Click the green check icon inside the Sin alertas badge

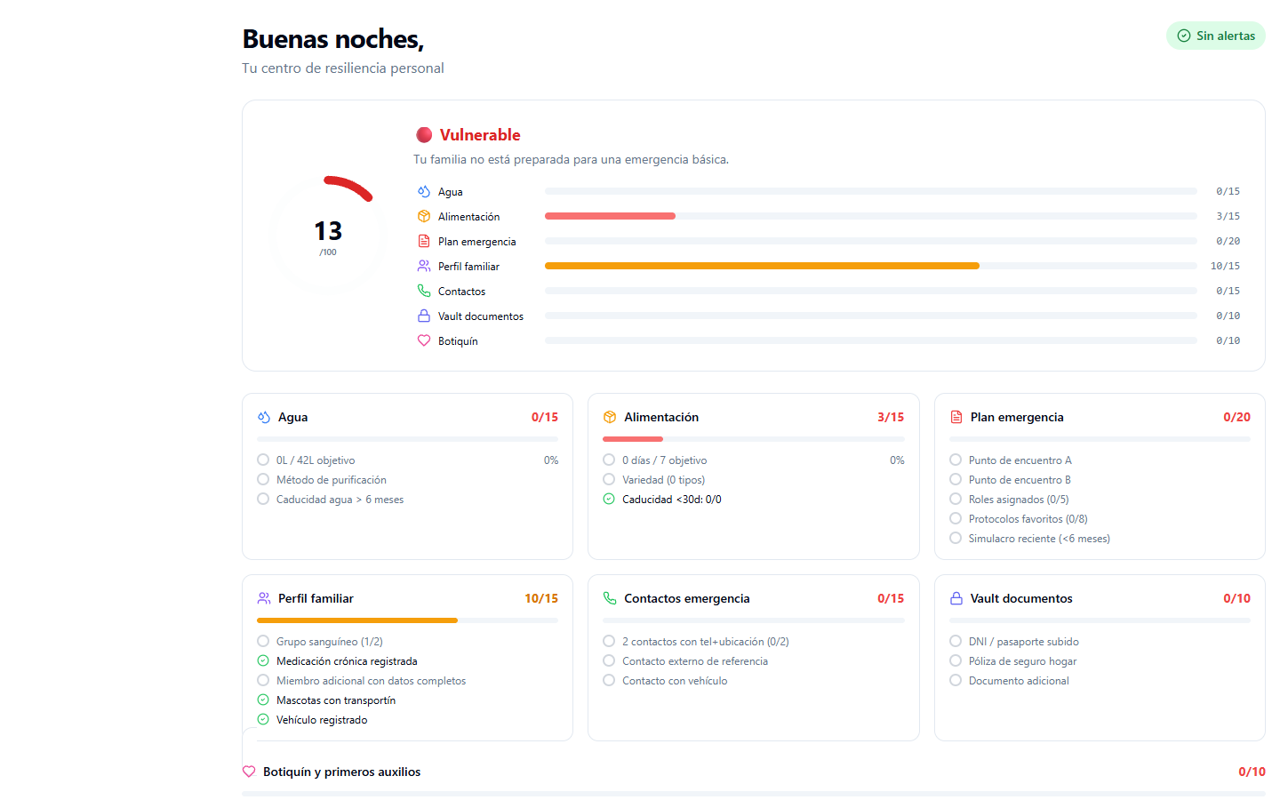pos(1184,36)
